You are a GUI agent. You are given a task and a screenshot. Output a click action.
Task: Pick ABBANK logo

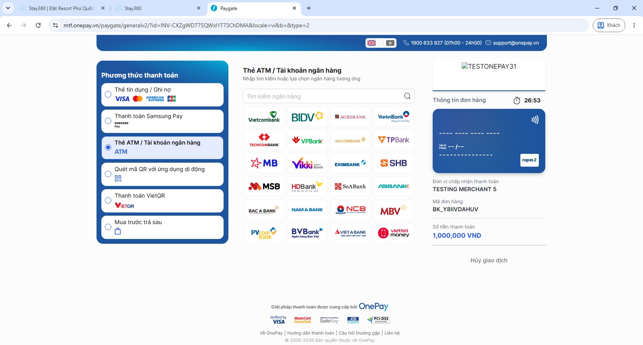394,186
